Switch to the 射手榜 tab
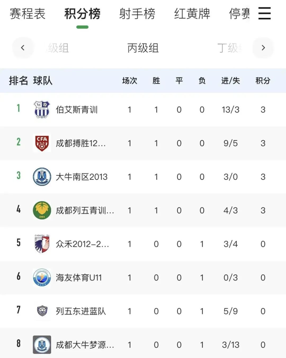The width and height of the screenshot is (286, 358). pos(137,14)
